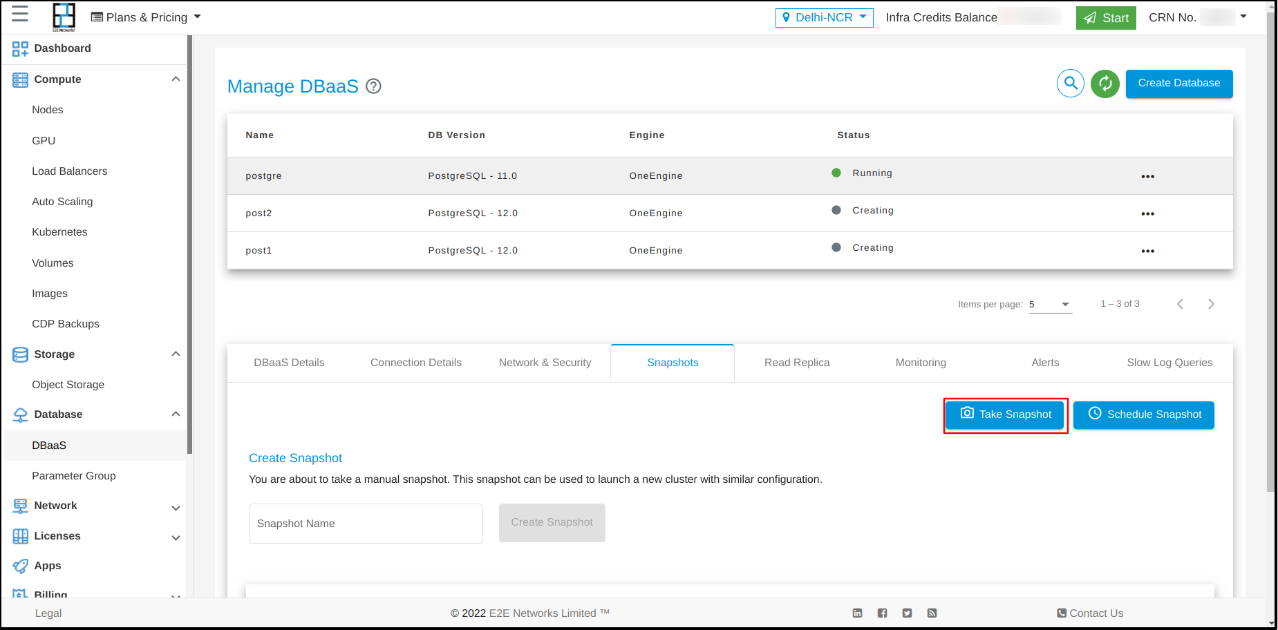This screenshot has height=630, width=1278.
Task: Click the green Start button
Action: (x=1106, y=18)
